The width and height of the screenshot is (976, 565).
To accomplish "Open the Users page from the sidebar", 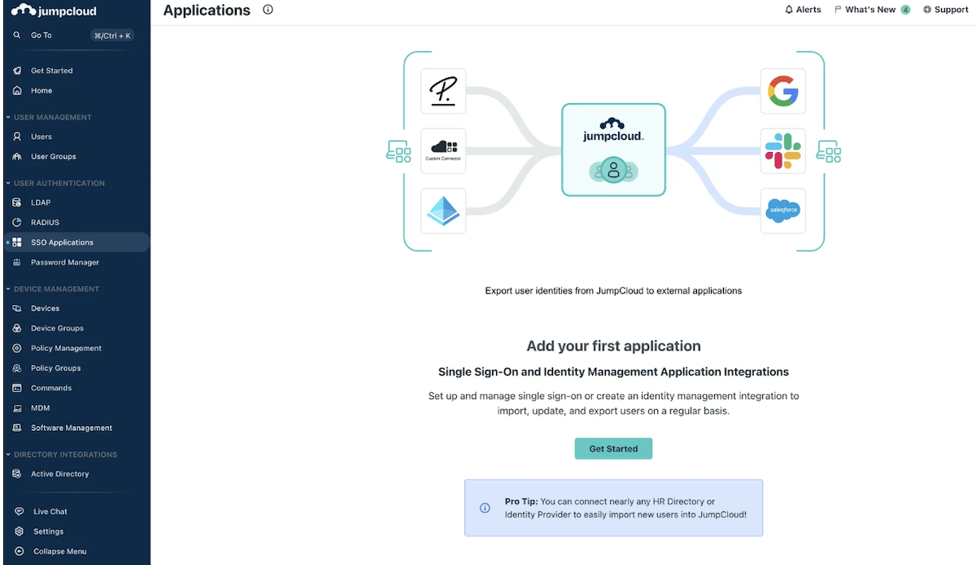I will click(x=41, y=136).
